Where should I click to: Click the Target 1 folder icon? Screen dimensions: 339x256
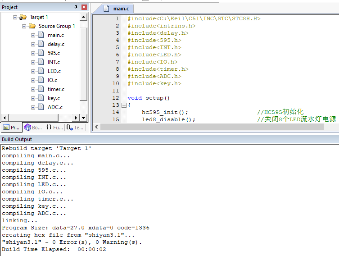[23, 17]
